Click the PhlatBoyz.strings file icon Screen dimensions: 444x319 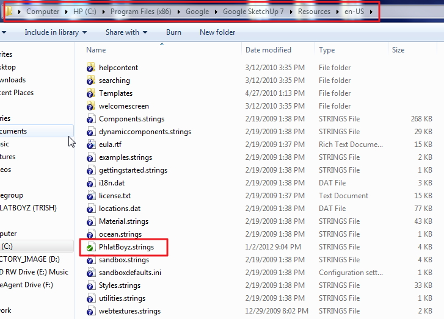point(90,247)
